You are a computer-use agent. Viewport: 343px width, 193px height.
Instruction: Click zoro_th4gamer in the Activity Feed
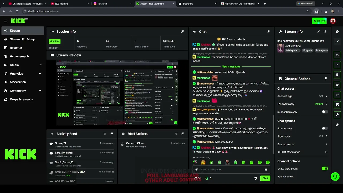(x=64, y=153)
